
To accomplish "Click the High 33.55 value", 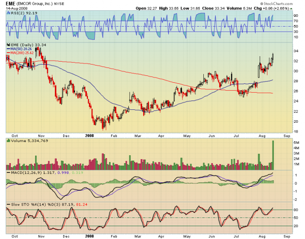I will click(169, 8).
